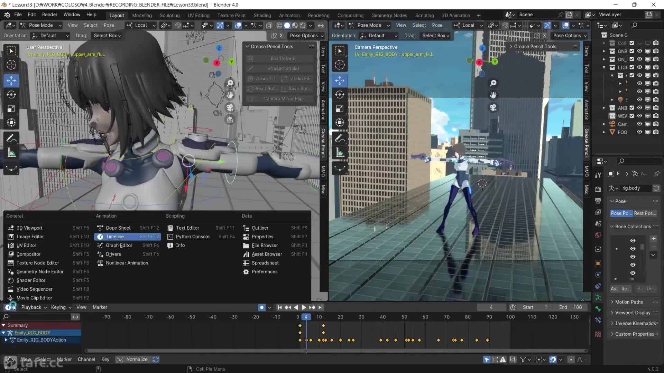Jump to the timeline's first frame
The image size is (664, 373).
(x=279, y=307)
